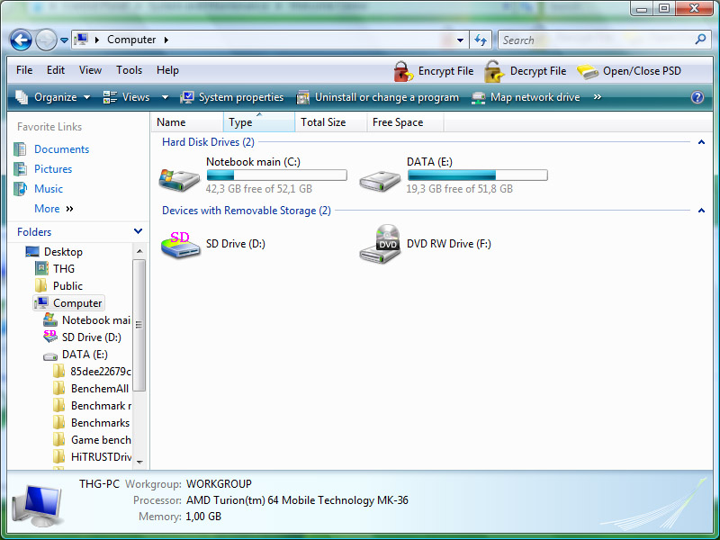The width and height of the screenshot is (720, 540).
Task: Open Music favorite link
Action: (x=49, y=189)
